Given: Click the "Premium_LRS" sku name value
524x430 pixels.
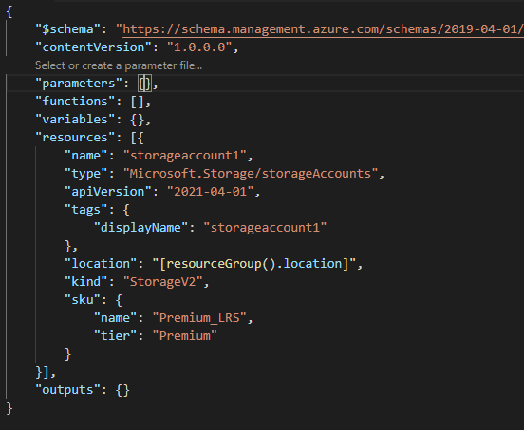Looking at the screenshot, I should click(199, 318).
